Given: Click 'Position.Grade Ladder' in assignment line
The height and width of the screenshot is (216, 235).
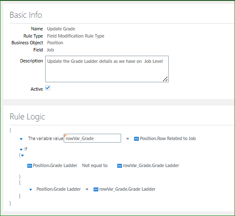Looking at the screenshot, I should 59,189.
